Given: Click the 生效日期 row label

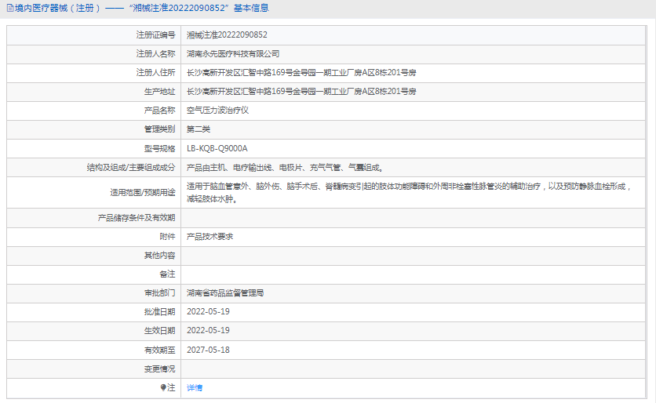Looking at the screenshot, I should pos(160,331).
